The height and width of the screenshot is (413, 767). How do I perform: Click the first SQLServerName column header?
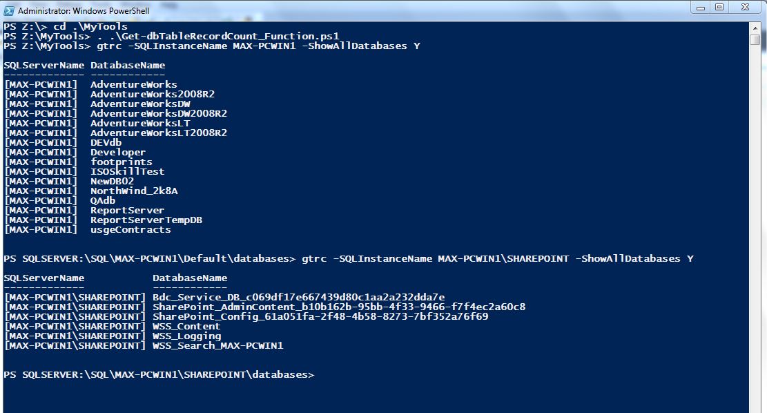tap(44, 65)
